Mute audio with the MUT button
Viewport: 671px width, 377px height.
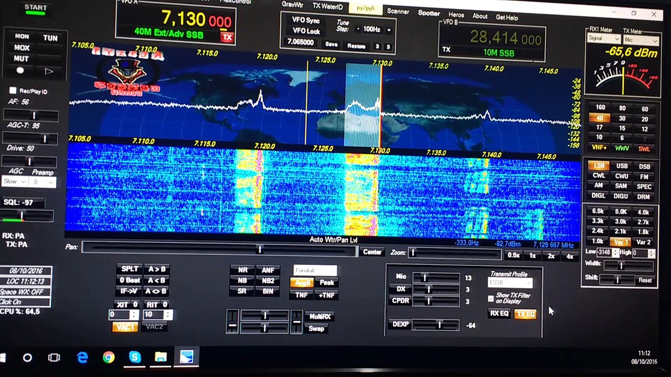tap(21, 59)
